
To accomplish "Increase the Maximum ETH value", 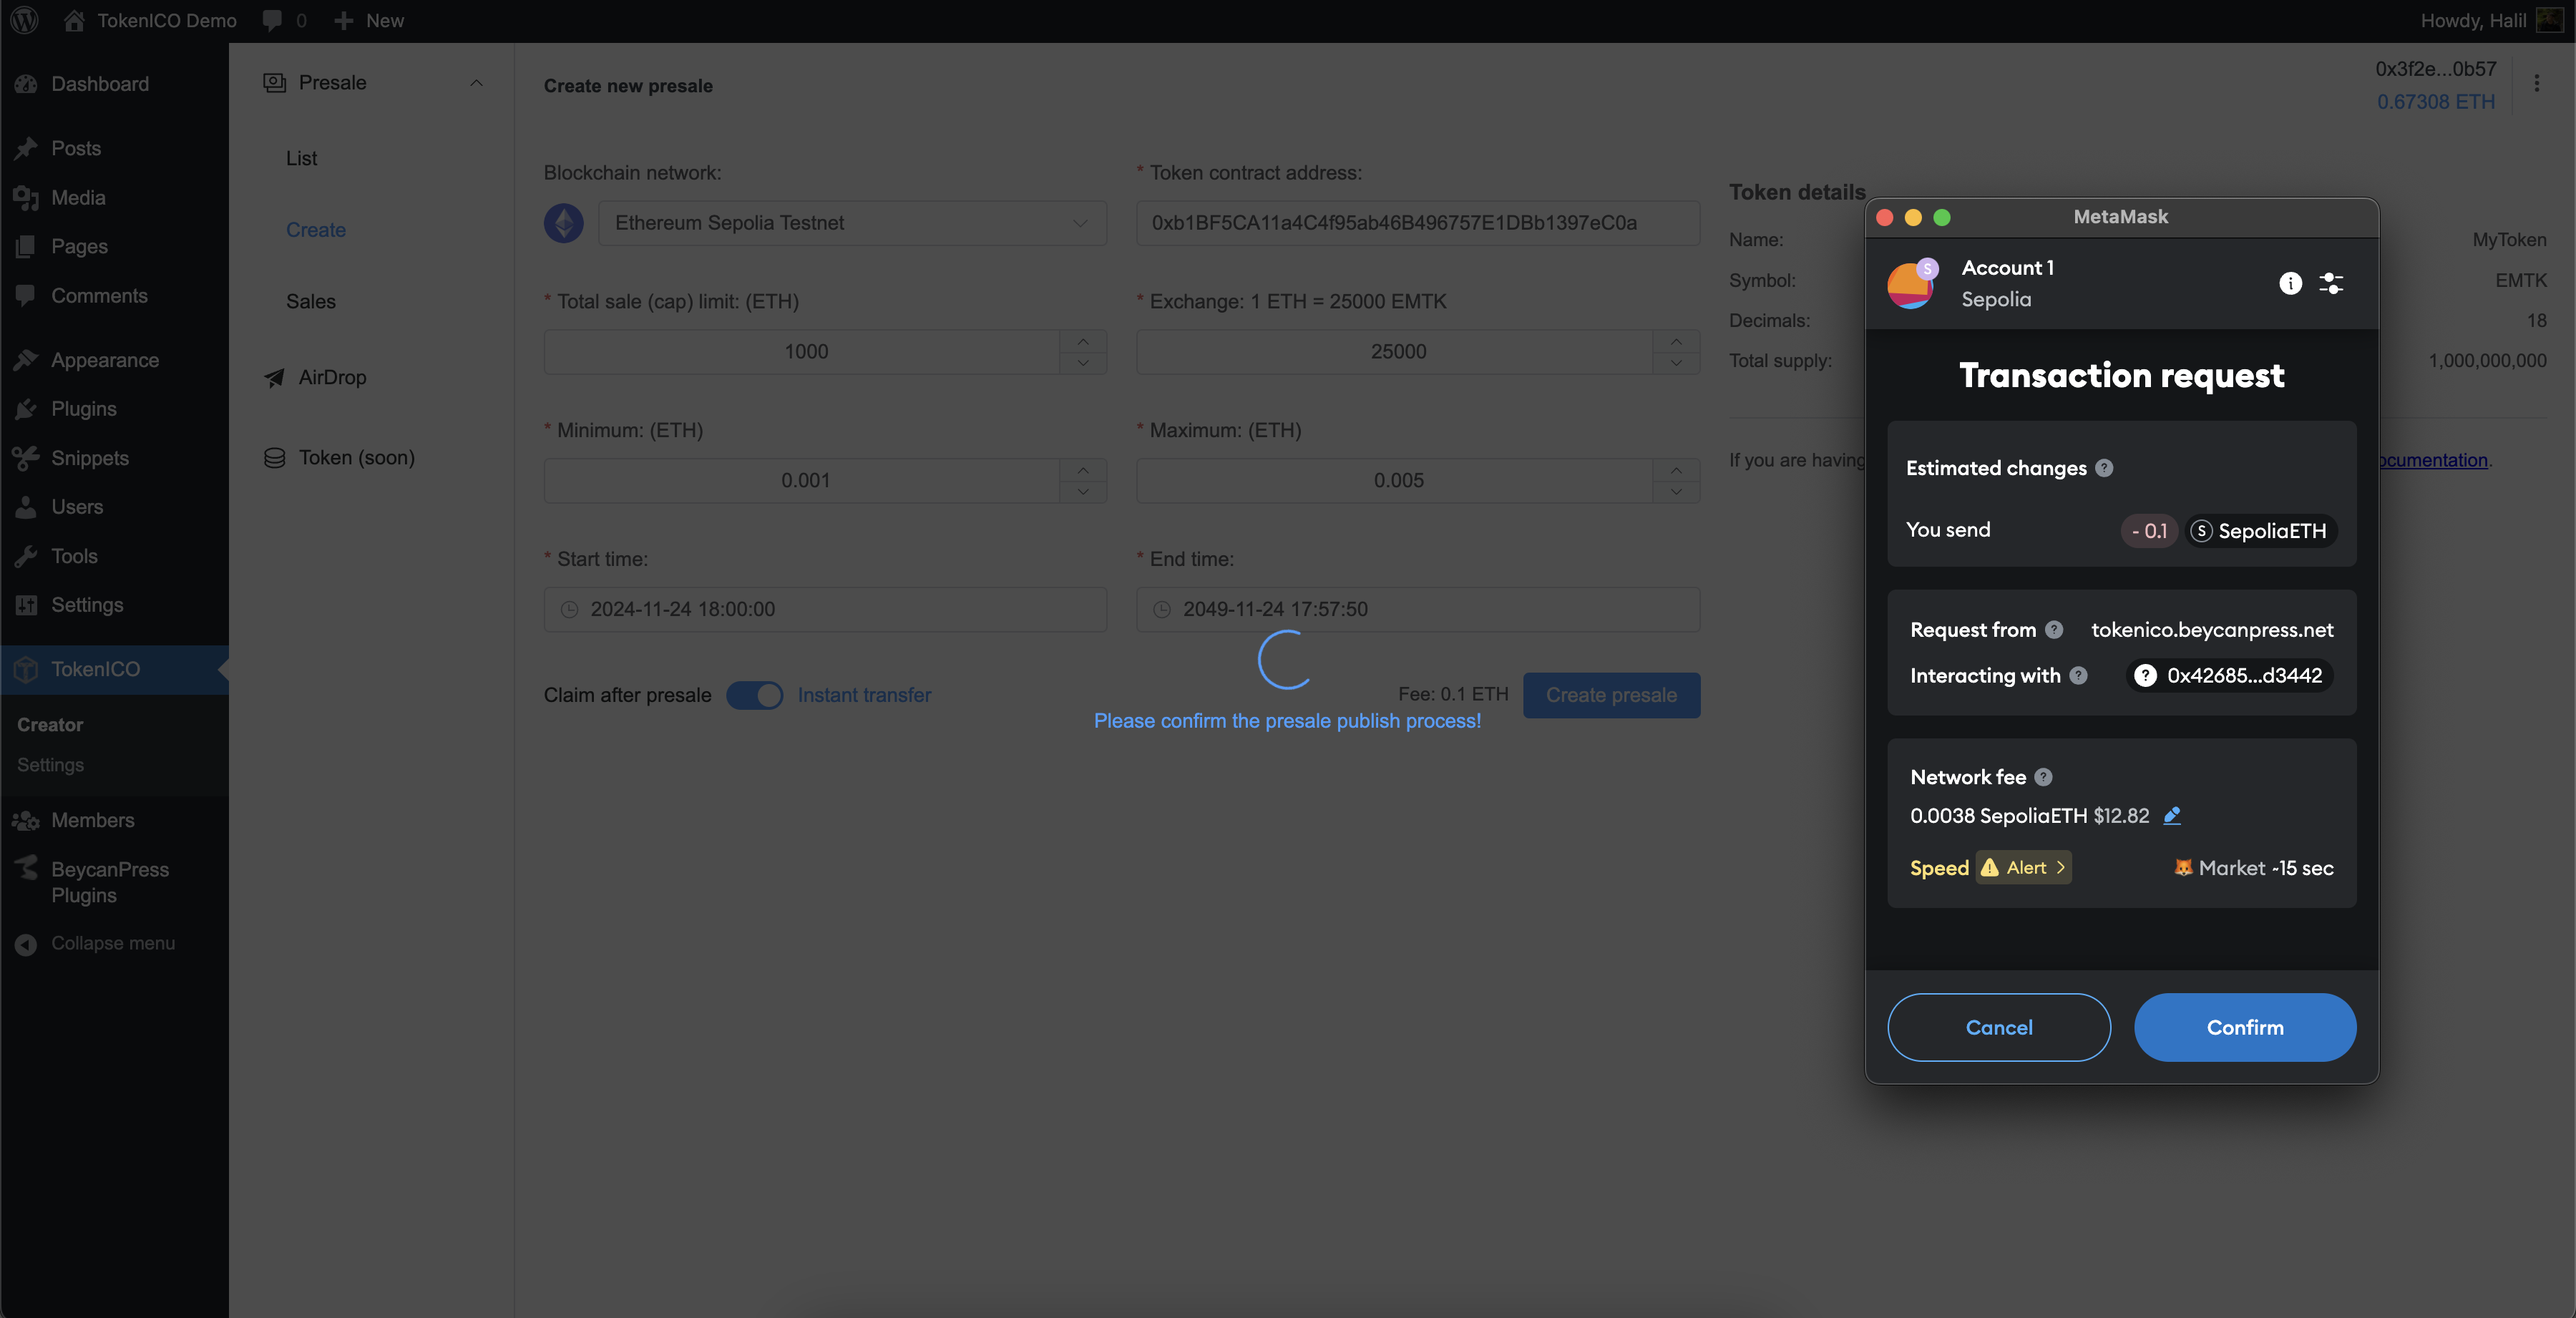I will pos(1676,470).
